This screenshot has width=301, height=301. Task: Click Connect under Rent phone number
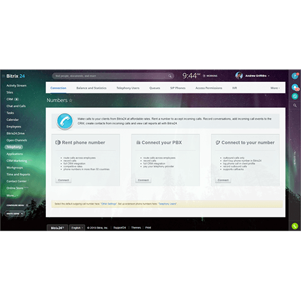(63, 180)
